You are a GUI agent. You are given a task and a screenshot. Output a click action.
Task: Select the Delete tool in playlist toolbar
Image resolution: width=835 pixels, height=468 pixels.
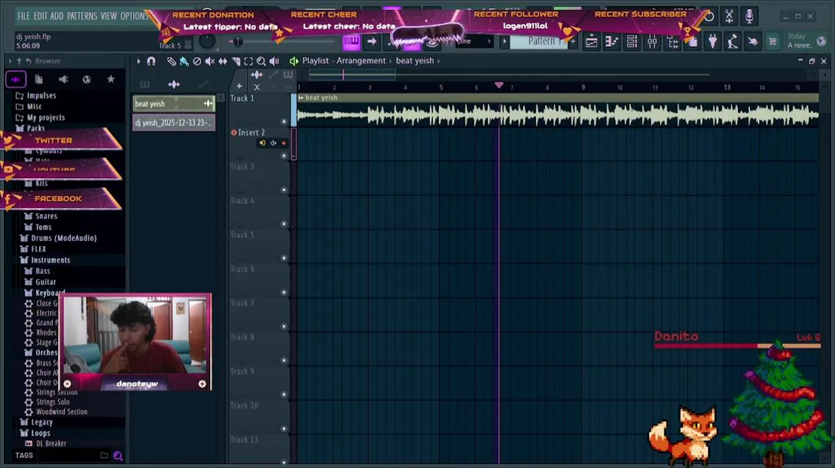click(x=197, y=60)
